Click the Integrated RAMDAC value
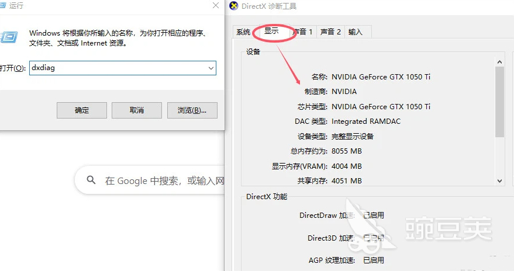 tap(366, 121)
